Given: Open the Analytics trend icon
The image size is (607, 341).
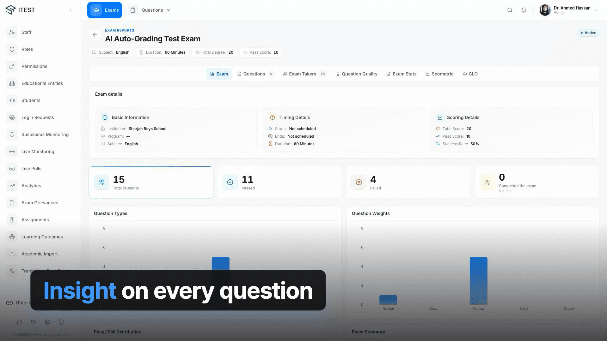Looking at the screenshot, I should click(x=12, y=186).
